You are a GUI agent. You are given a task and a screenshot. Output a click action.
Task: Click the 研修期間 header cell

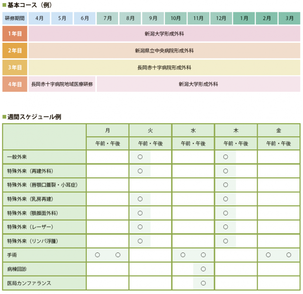point(15,18)
